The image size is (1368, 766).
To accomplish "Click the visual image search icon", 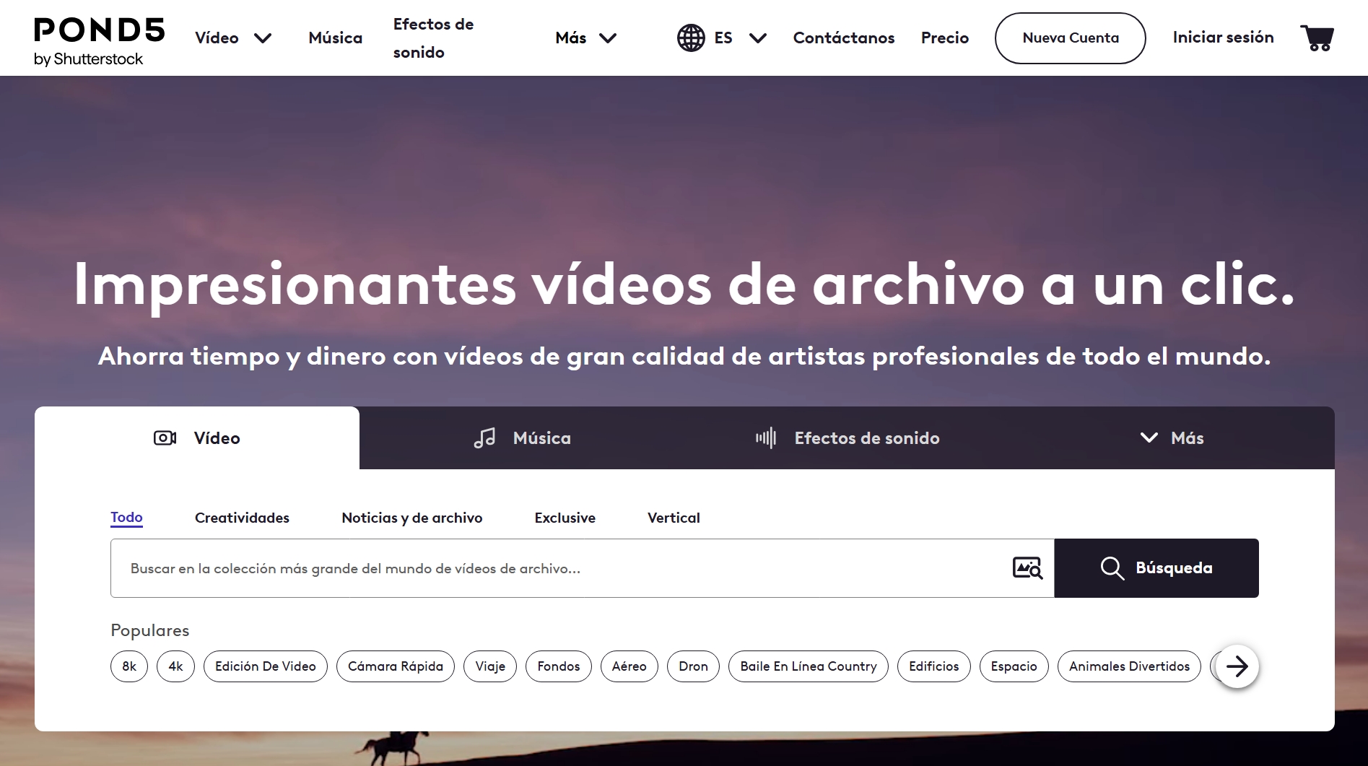I will [1027, 568].
